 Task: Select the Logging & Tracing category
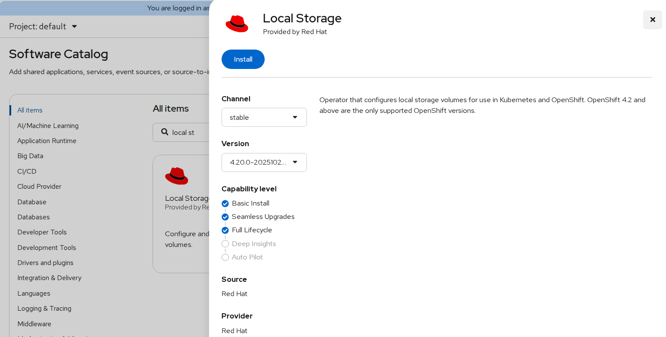click(x=44, y=309)
